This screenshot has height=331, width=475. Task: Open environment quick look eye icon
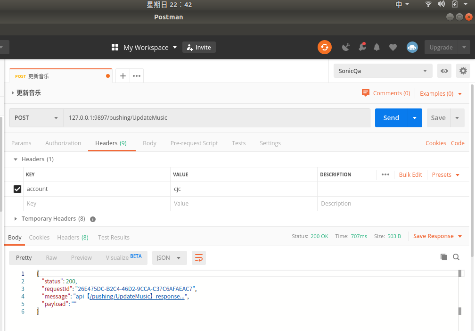click(x=444, y=71)
